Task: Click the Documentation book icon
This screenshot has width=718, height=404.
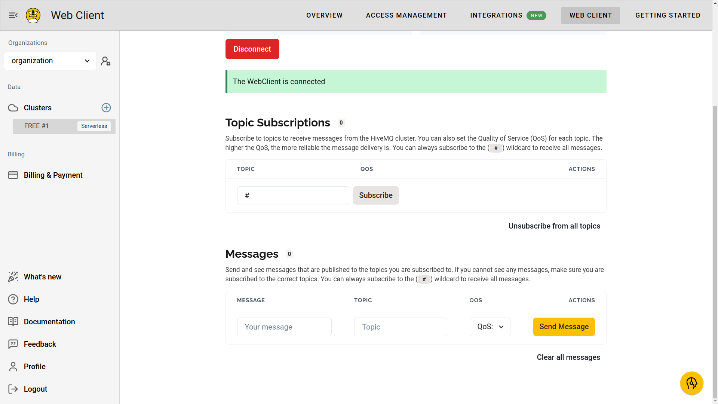Action: point(13,322)
